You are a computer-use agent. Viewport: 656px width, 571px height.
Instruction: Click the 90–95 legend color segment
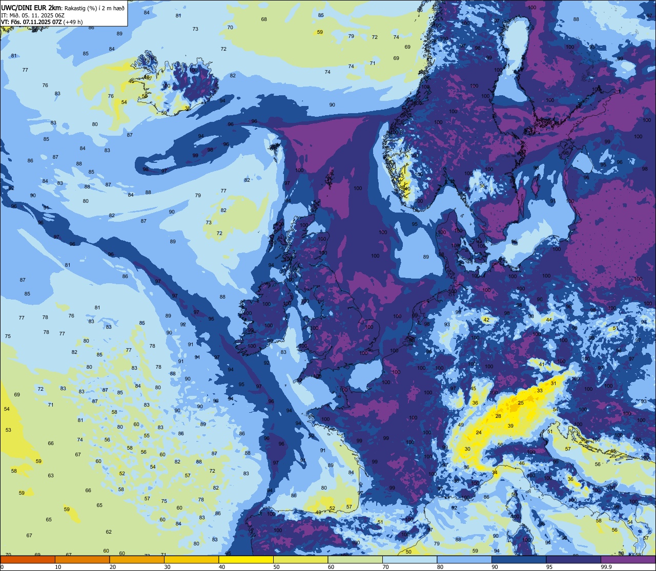point(519,559)
